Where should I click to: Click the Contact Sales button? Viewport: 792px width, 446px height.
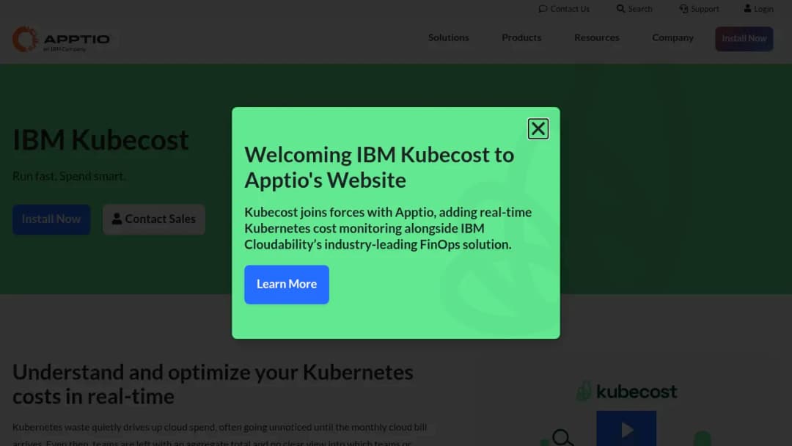(153, 219)
